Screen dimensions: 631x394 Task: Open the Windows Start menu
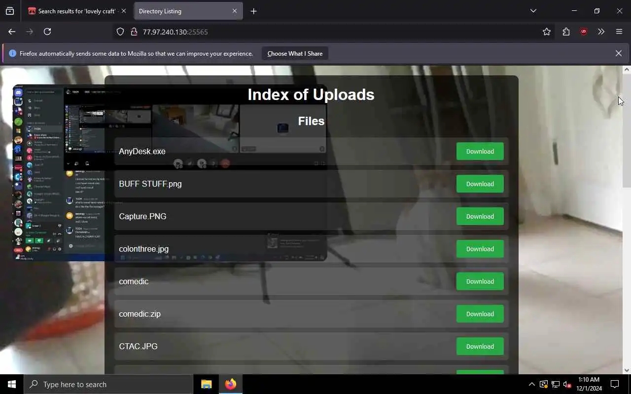point(12,384)
